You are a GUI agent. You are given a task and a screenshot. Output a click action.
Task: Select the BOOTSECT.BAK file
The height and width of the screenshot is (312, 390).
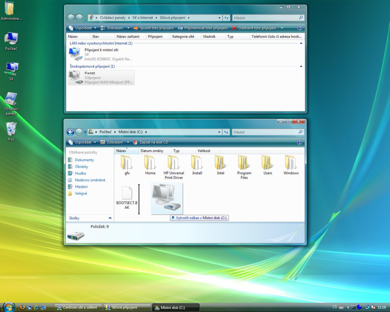[127, 198]
